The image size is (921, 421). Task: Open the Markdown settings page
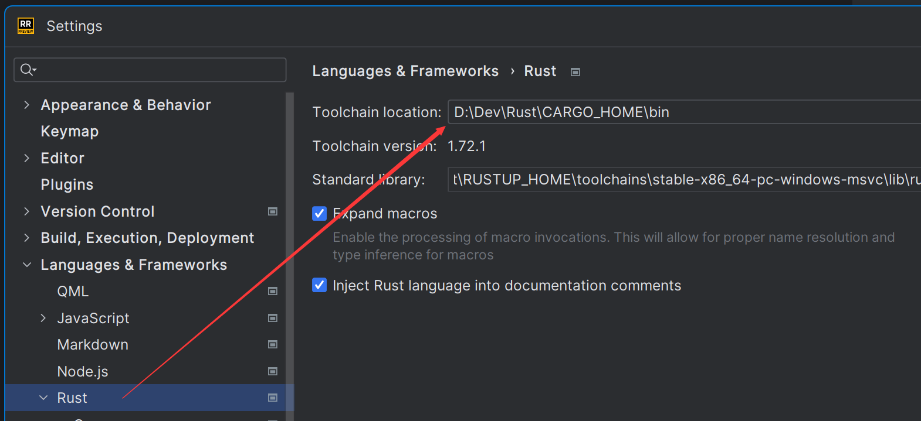coord(93,344)
